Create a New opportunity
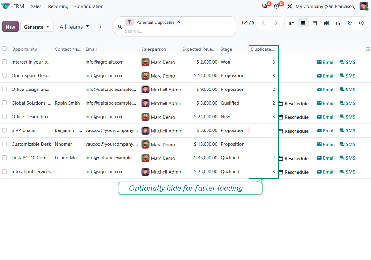This screenshot has height=260, width=371. point(11,27)
